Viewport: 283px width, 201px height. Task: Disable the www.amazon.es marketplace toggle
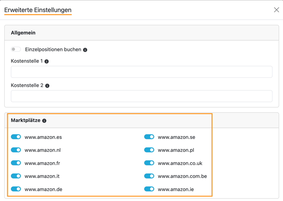[x=16, y=137]
